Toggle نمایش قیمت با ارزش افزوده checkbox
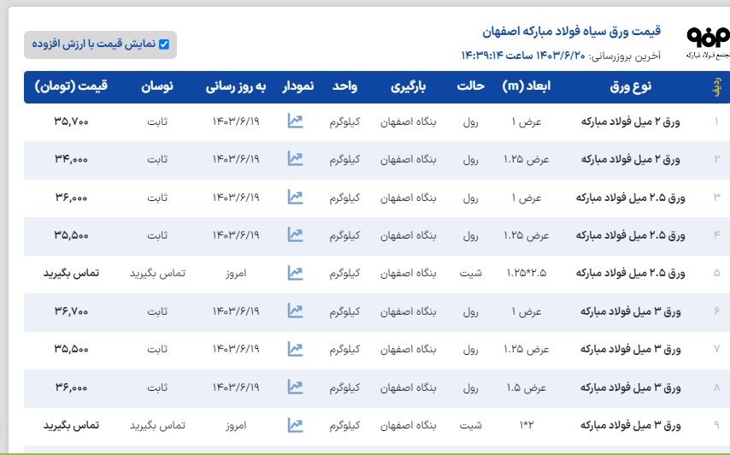The image size is (730, 455). click(164, 44)
